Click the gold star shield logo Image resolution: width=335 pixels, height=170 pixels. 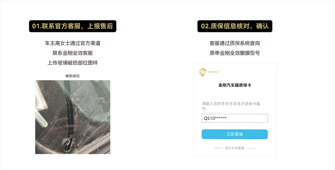pos(203,72)
